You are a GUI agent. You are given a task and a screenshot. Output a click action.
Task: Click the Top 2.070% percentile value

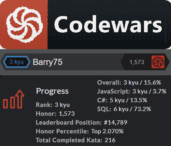pos(107,131)
